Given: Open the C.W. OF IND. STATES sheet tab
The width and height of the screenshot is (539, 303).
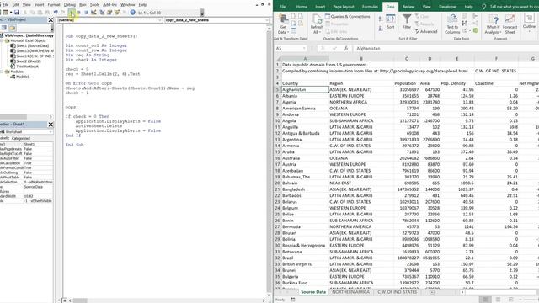Looking at the screenshot, I should (397, 292).
